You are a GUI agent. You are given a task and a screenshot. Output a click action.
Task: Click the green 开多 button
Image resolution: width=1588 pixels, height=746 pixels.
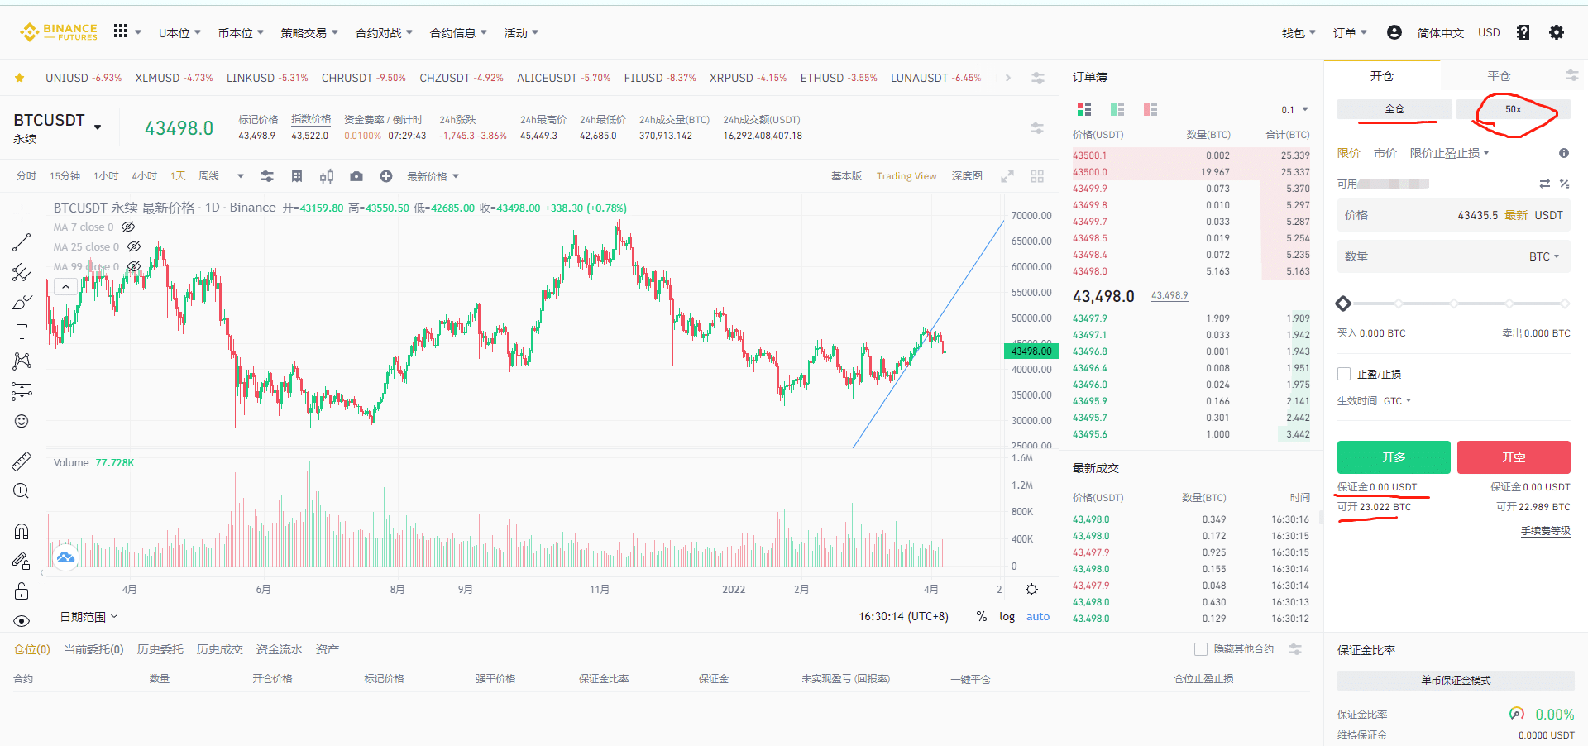(1393, 457)
